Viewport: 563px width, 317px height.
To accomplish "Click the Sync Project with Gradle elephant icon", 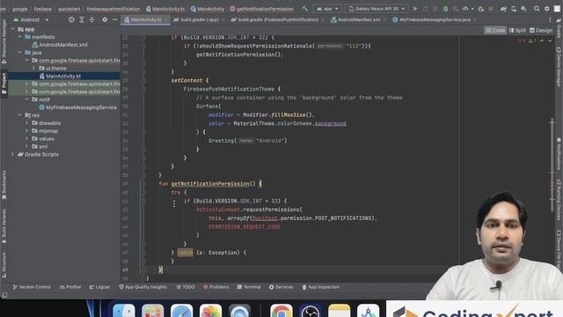I will point(504,9).
